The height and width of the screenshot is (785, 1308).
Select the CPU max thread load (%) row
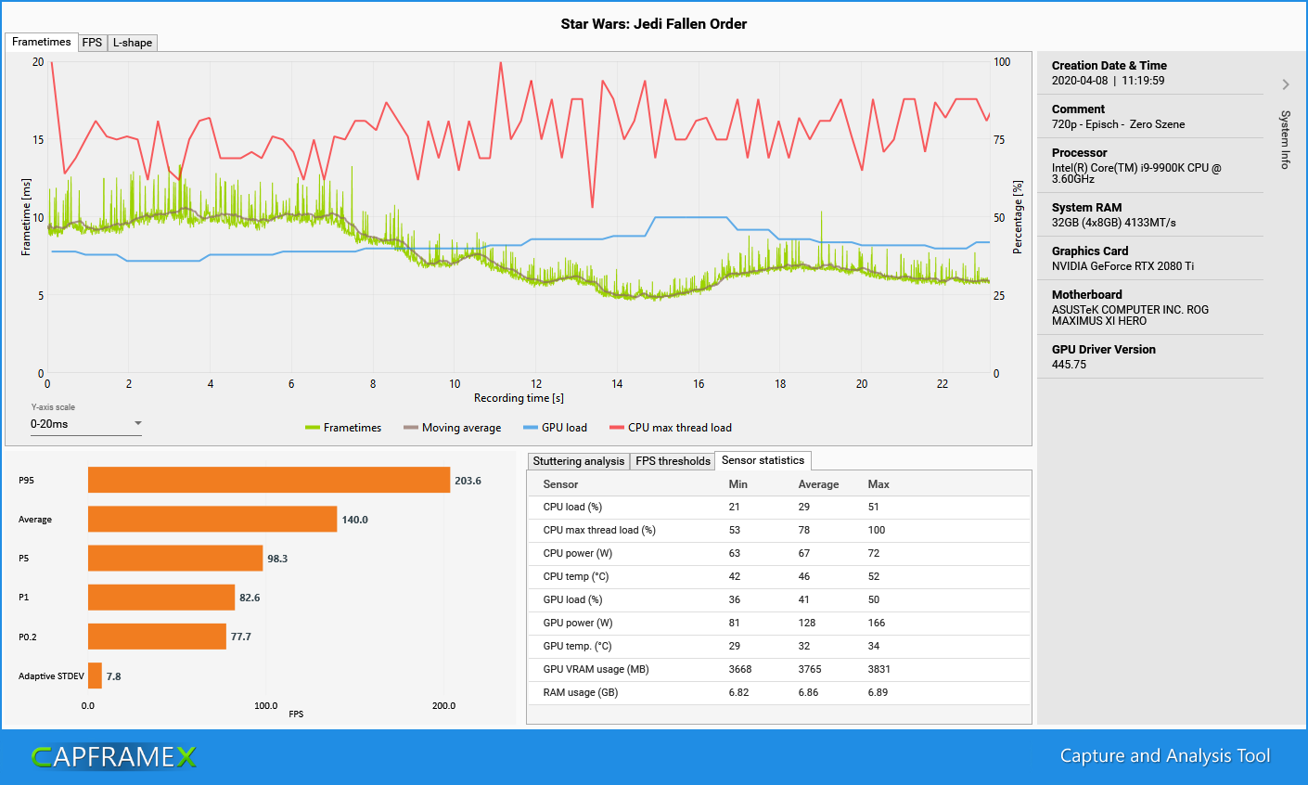tap(778, 531)
